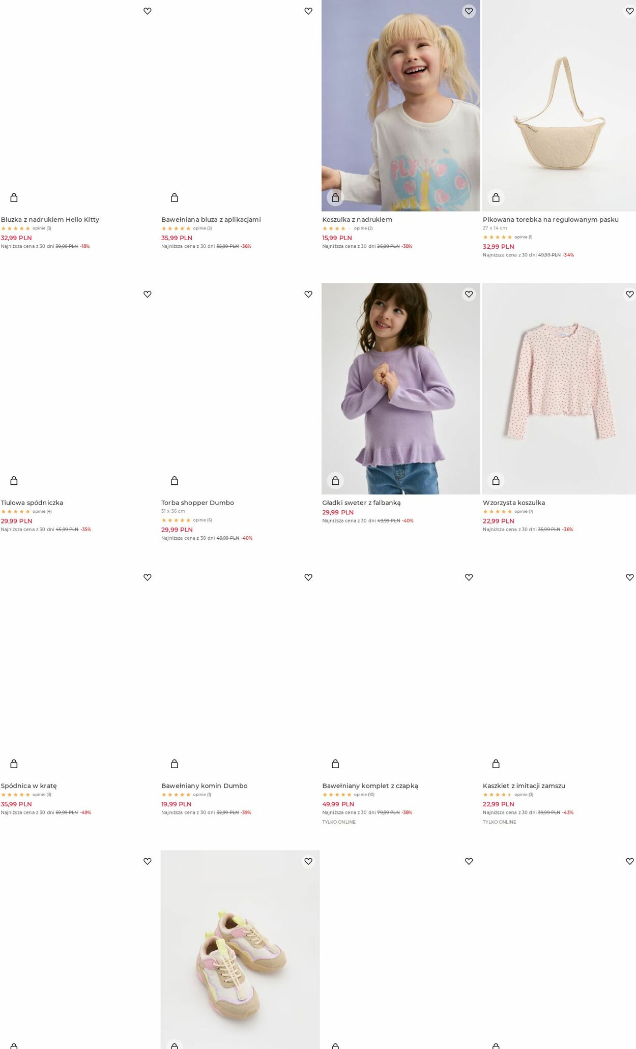Viewport: 636px width, 1049px height.
Task: Add Bluzka z nadrukiem Hello Kitty to wishlist
Action: point(148,11)
